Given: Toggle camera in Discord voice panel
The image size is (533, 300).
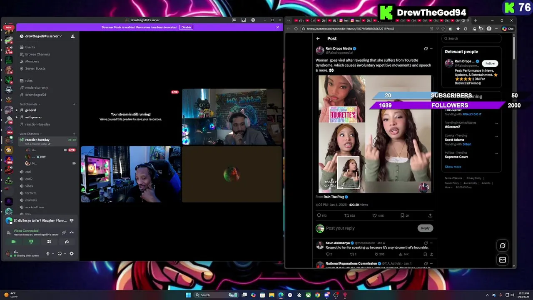Looking at the screenshot, I should coord(13,242).
